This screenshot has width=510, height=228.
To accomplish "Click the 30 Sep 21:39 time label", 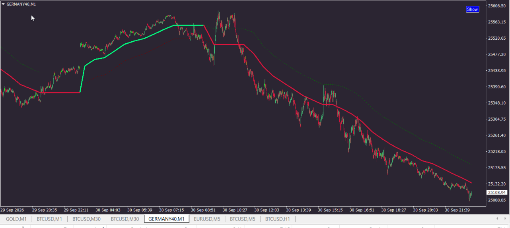I will pyautogui.click(x=457, y=210).
